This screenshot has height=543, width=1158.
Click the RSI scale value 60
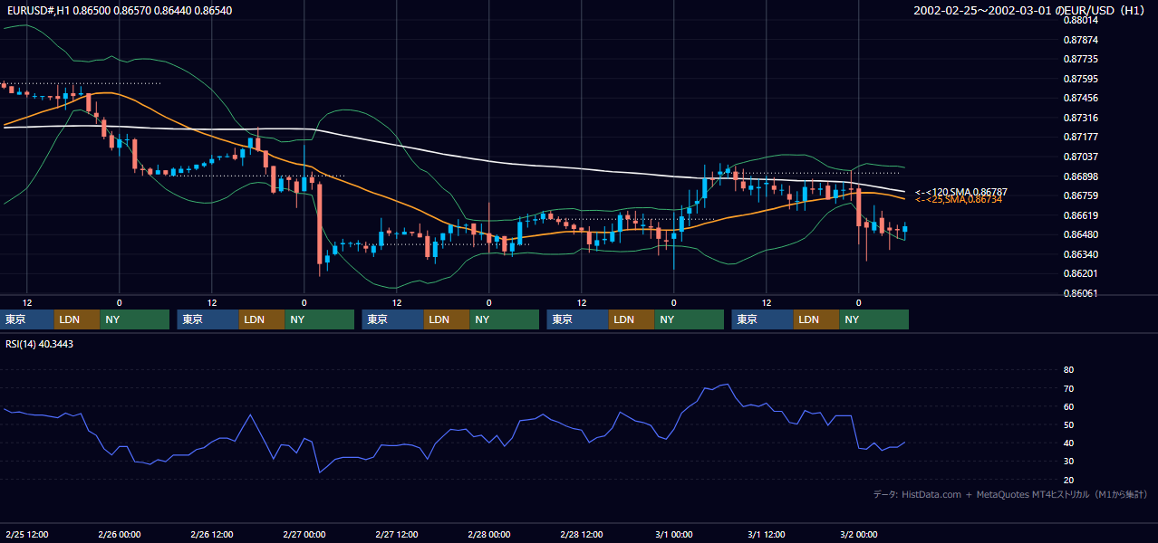(1068, 406)
